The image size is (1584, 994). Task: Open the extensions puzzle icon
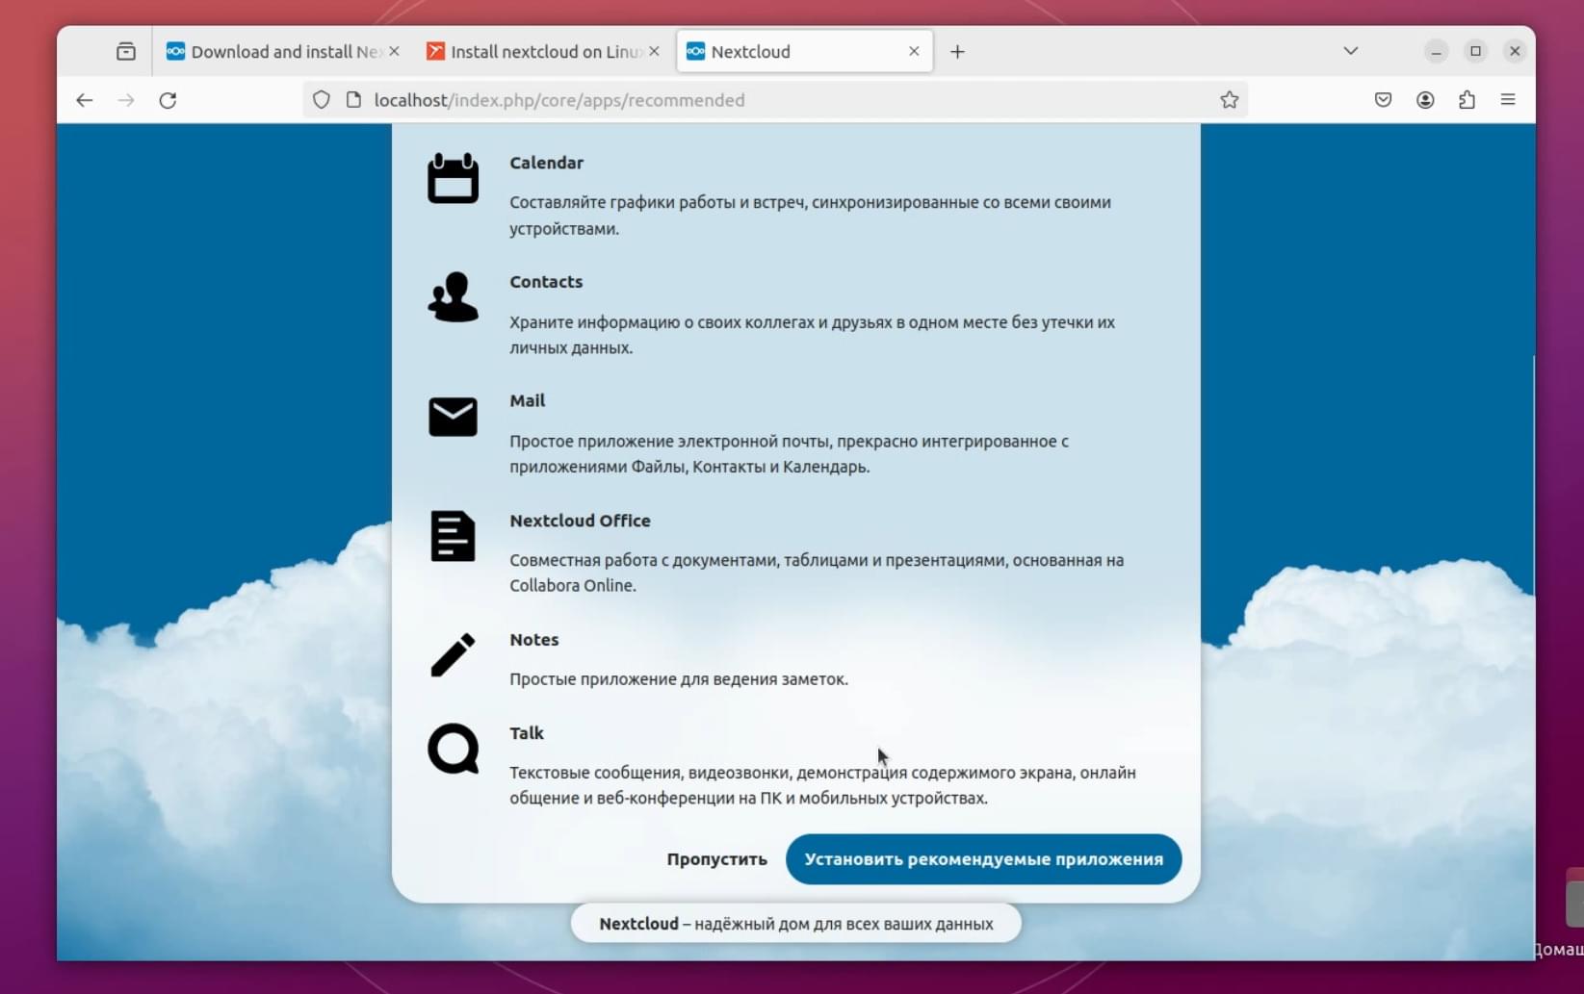click(x=1467, y=100)
